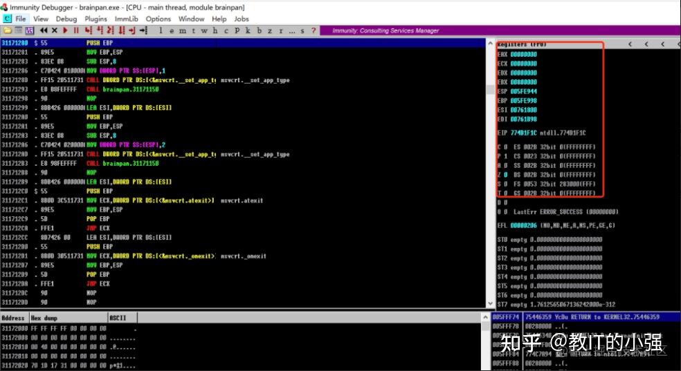The width and height of the screenshot is (681, 371).
Task: Show threads via the 't' icon
Action: tap(193, 31)
